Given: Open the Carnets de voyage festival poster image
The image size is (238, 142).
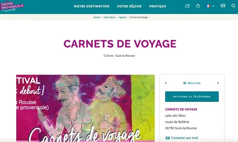Looking at the screenshot, I should [85, 108].
